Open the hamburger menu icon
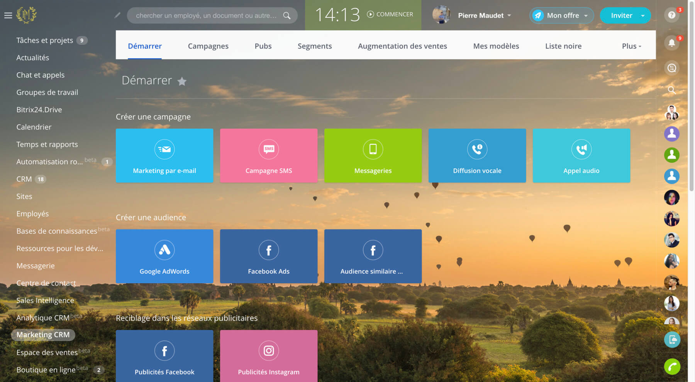The width and height of the screenshot is (695, 382). click(x=8, y=15)
